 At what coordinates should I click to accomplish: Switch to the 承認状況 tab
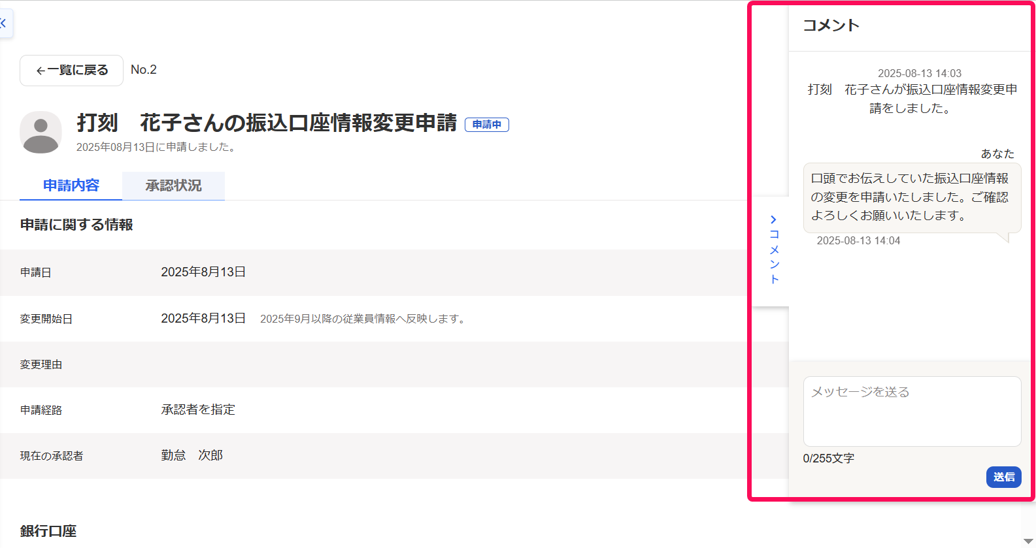173,186
